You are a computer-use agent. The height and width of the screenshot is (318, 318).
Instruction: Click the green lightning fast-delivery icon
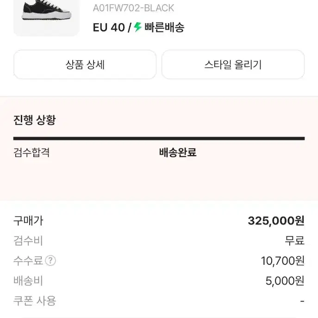point(137,27)
